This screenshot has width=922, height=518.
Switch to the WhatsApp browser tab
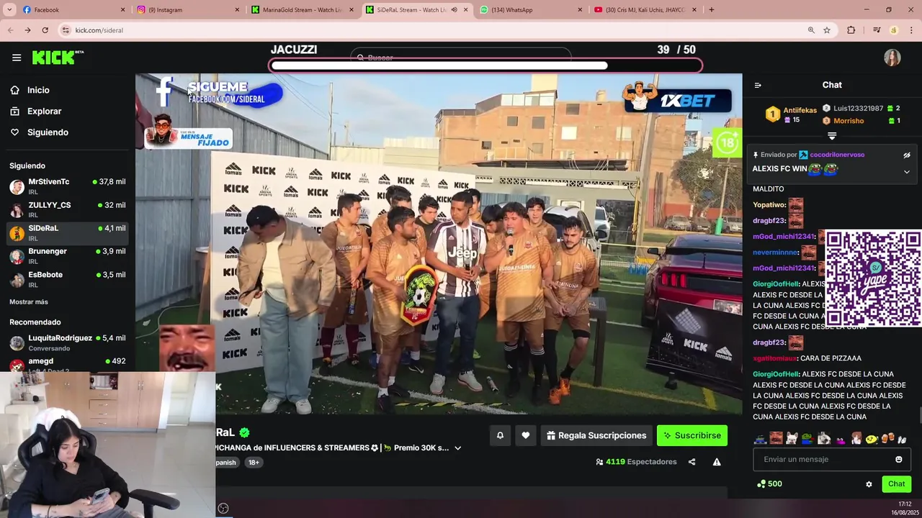(x=529, y=9)
